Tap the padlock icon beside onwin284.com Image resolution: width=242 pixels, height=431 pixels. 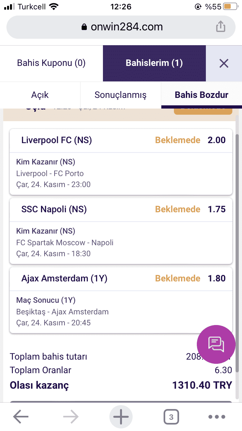point(85,27)
